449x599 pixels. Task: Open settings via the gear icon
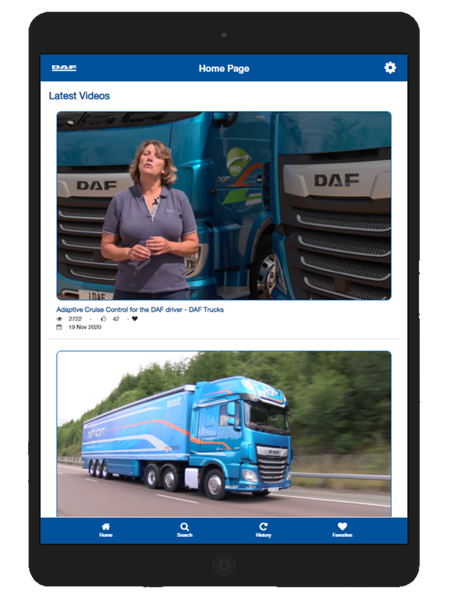click(390, 68)
